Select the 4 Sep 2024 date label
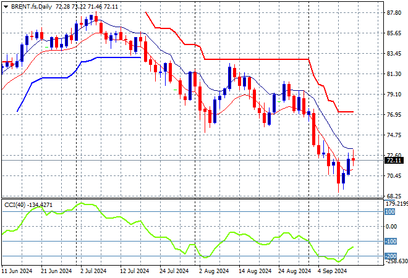408x278 pixels. pos(333,271)
